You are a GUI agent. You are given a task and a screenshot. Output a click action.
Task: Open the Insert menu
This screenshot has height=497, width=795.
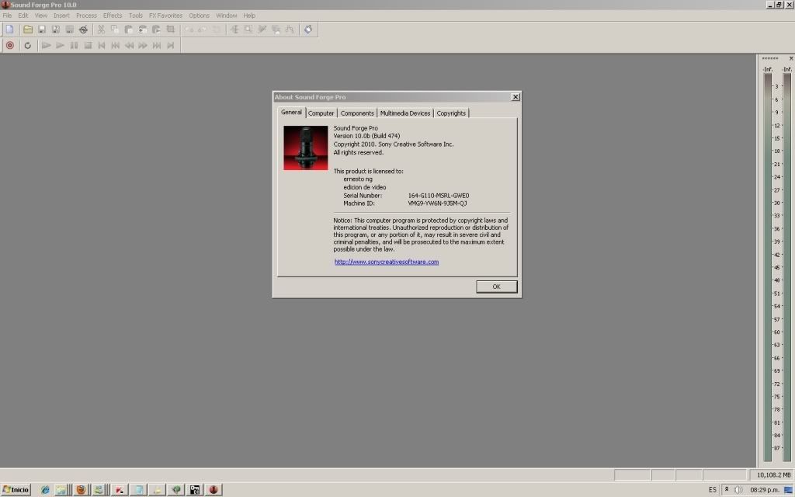point(61,16)
